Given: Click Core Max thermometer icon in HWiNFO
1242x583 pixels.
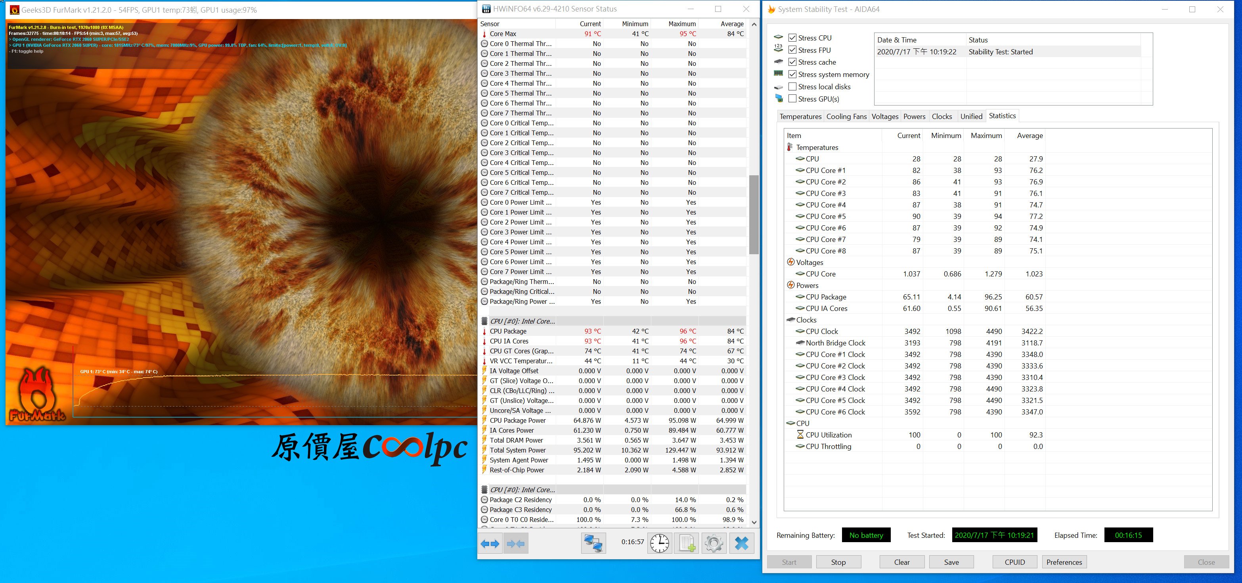Looking at the screenshot, I should [484, 34].
